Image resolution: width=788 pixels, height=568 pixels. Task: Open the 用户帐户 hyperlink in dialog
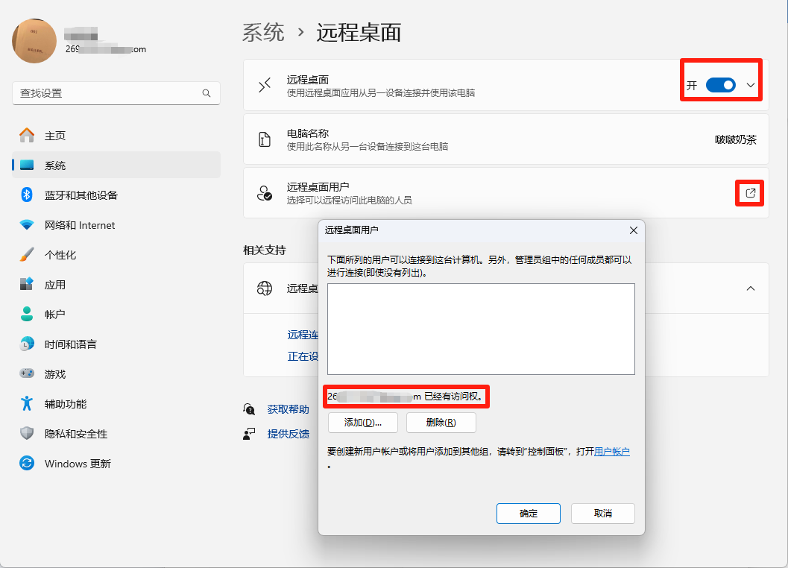pyautogui.click(x=611, y=452)
